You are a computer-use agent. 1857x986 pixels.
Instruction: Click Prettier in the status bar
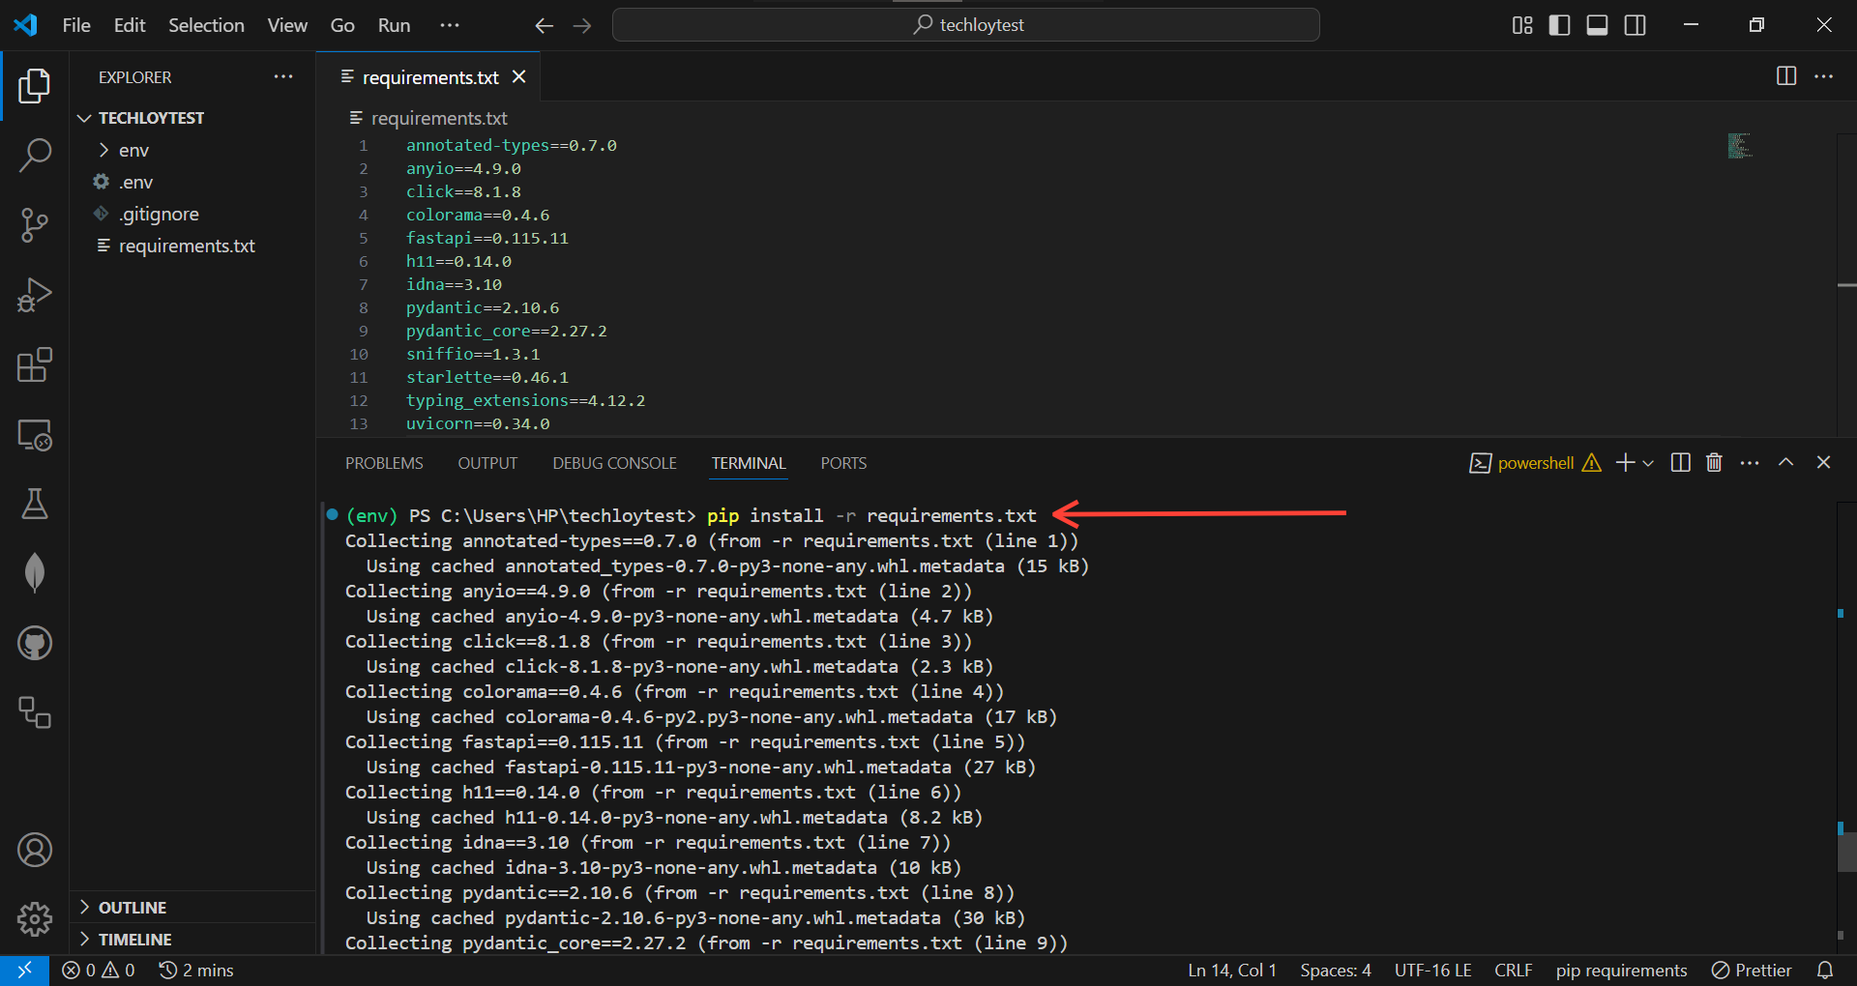pyautogui.click(x=1751, y=970)
